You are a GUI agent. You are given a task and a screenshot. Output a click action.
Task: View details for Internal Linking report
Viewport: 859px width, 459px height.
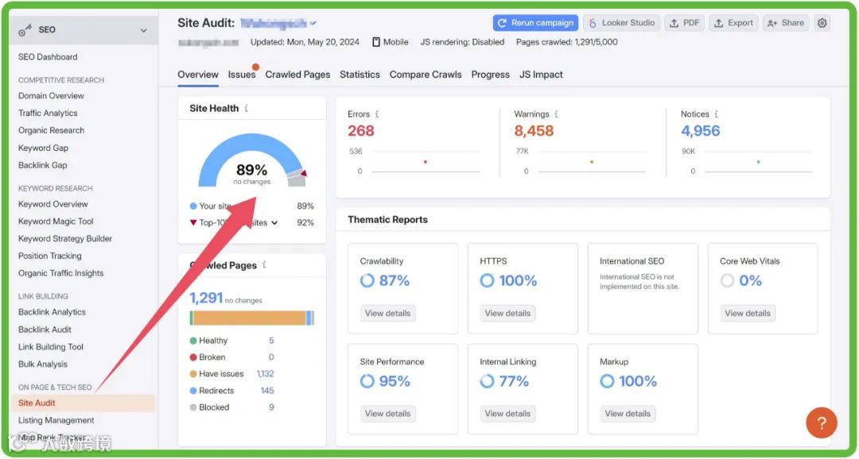click(x=507, y=414)
